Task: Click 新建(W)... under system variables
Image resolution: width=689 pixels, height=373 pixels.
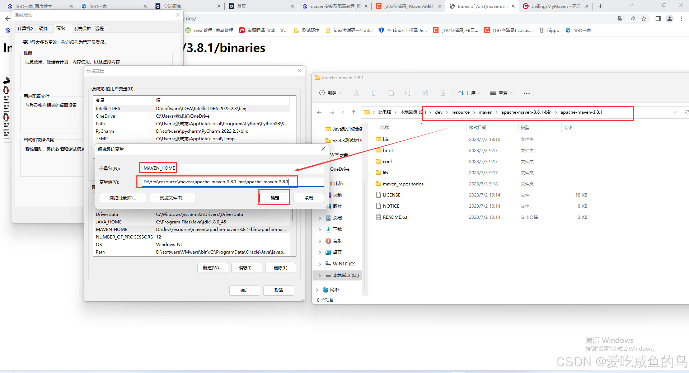Action: (x=212, y=268)
